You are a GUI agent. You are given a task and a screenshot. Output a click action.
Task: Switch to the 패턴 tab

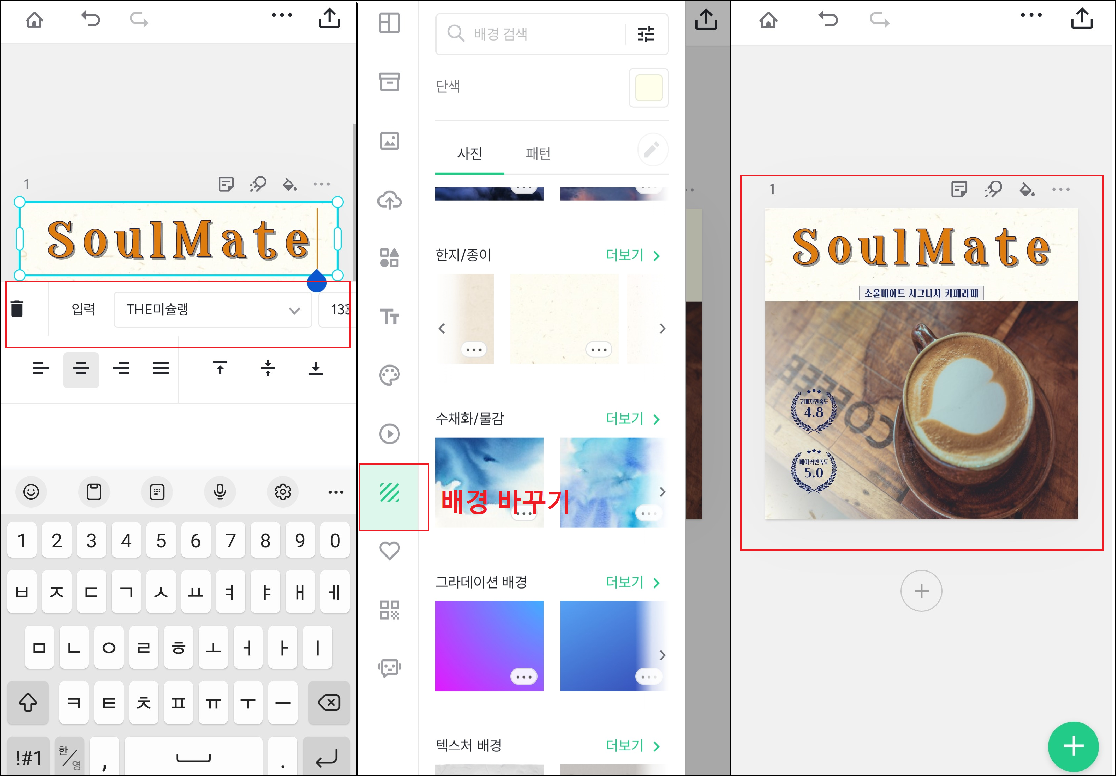coord(538,154)
